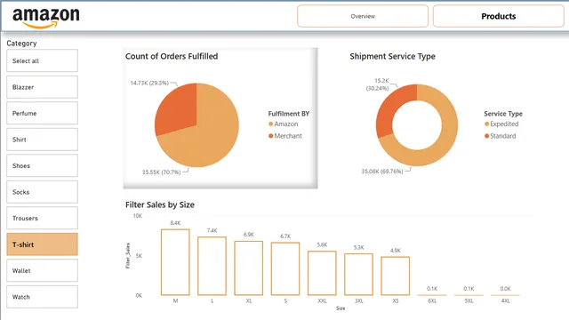Click the Service Type legend title
The width and height of the screenshot is (569, 320).
[x=503, y=114]
